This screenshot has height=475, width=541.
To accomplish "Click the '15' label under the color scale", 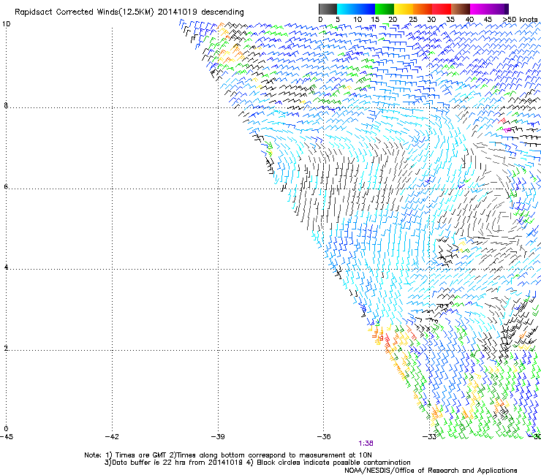I will [x=375, y=20].
